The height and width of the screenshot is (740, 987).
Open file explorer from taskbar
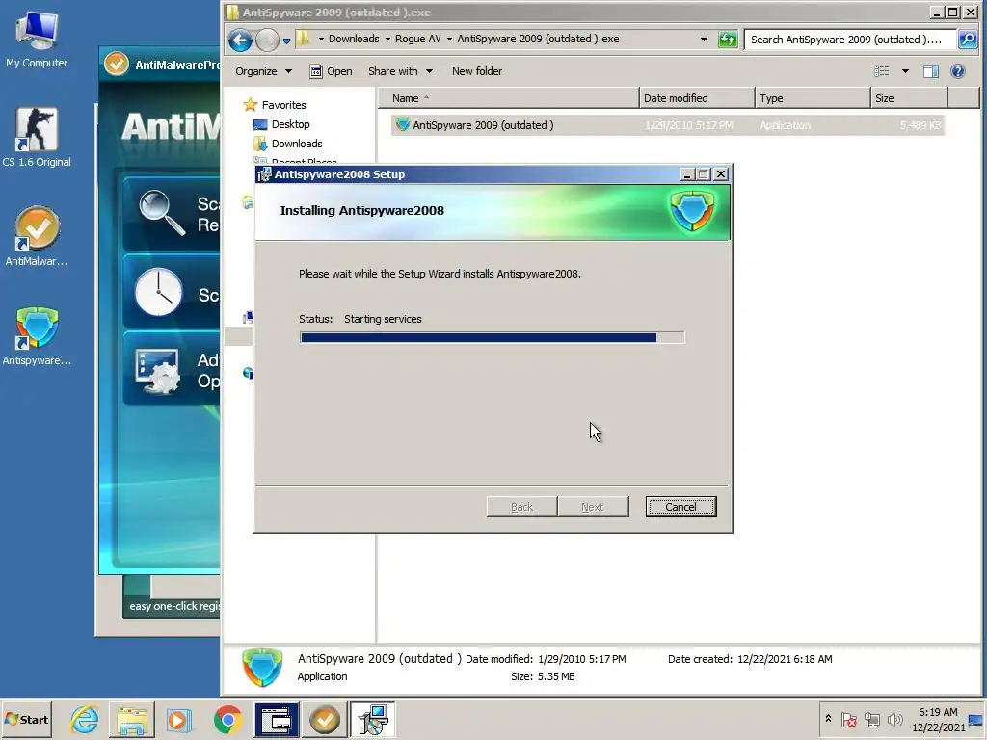click(x=132, y=719)
